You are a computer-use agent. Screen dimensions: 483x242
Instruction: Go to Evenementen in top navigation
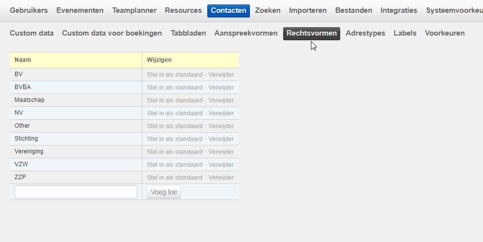pyautogui.click(x=80, y=10)
